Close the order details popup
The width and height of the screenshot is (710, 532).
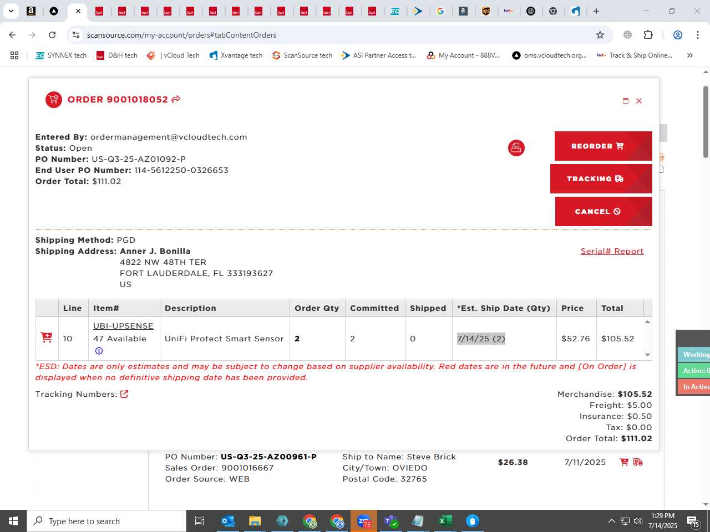[639, 101]
